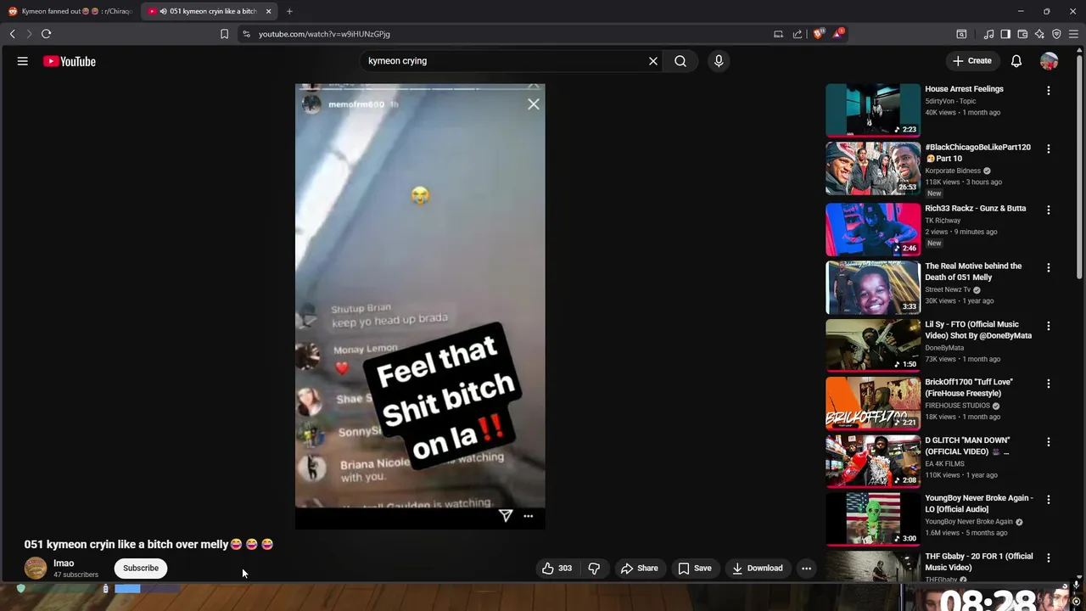
Task: Open The Real Motive behind Death title
Action: click(x=973, y=272)
